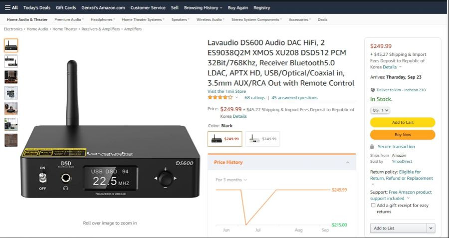This screenshot has height=238, width=449.
Task: Open Browsing History dropdown
Action: pyautogui.click(x=203, y=7)
